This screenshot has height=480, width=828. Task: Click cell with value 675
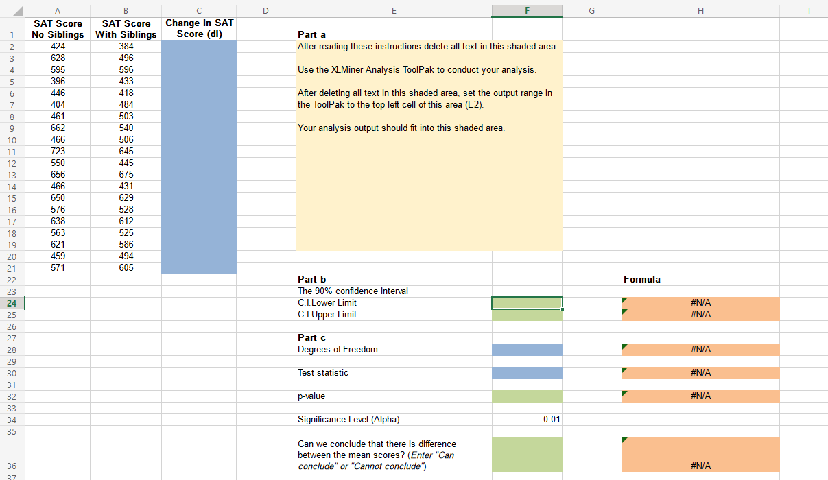pos(126,175)
